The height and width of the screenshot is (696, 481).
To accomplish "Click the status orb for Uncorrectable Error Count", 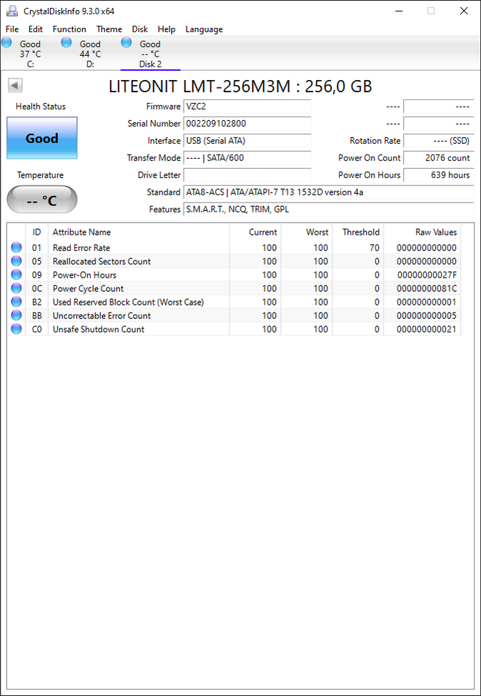I will tap(16, 316).
